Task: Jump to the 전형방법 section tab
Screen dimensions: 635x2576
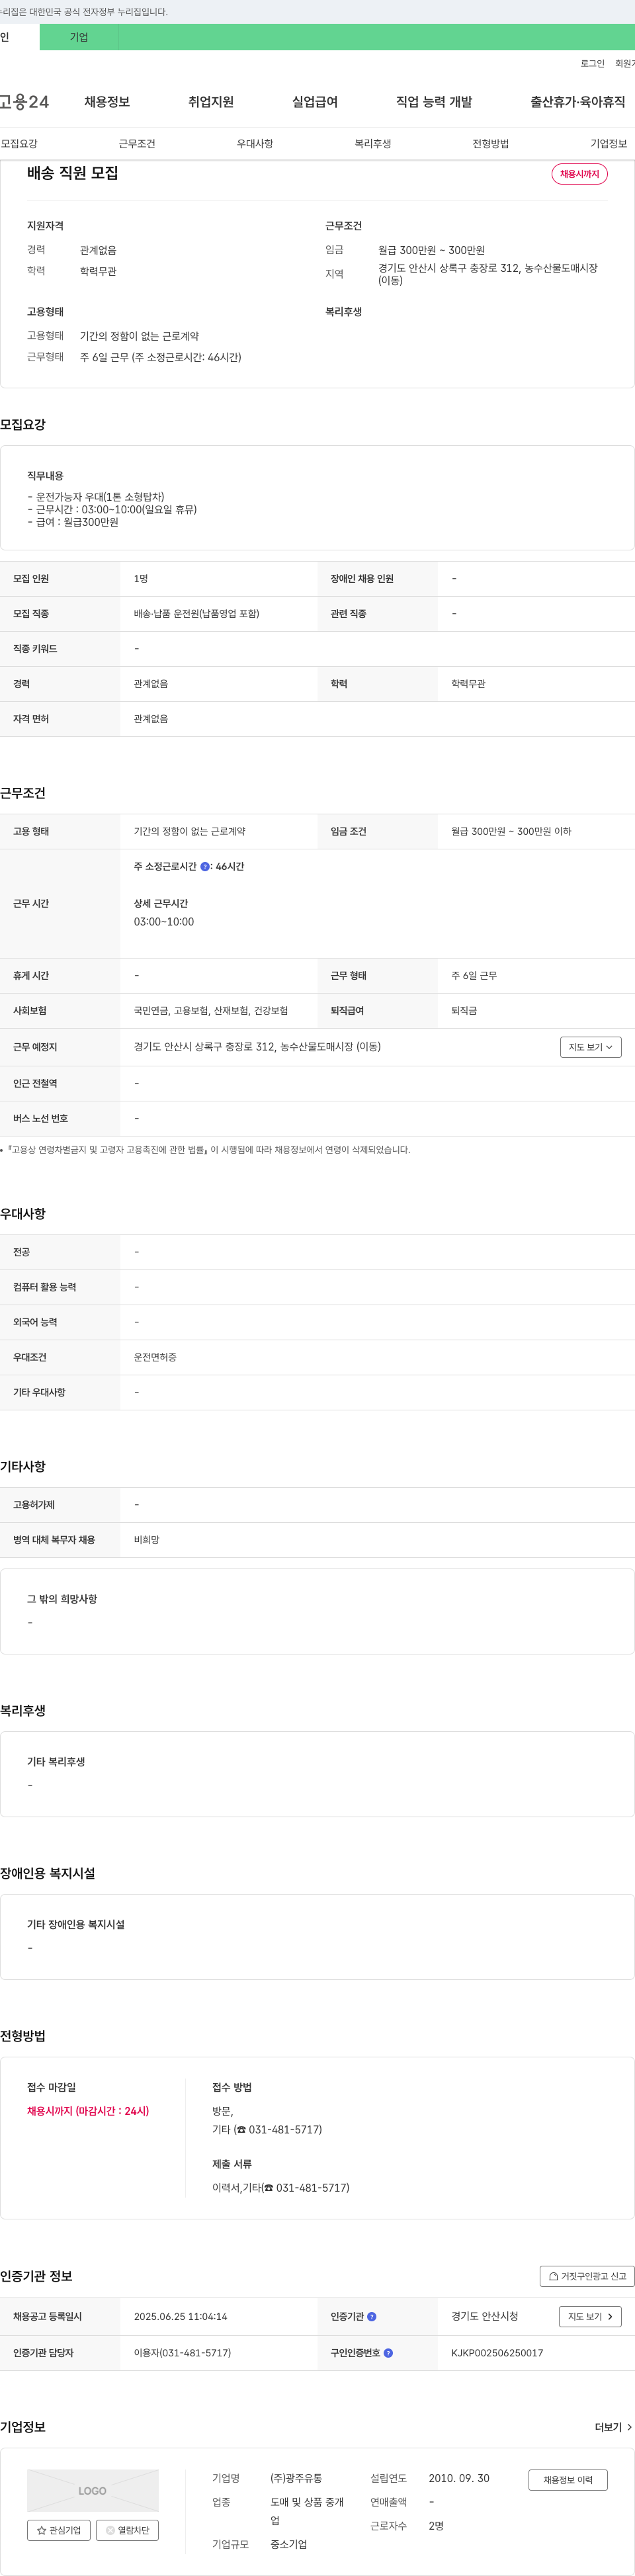Action: click(x=491, y=144)
